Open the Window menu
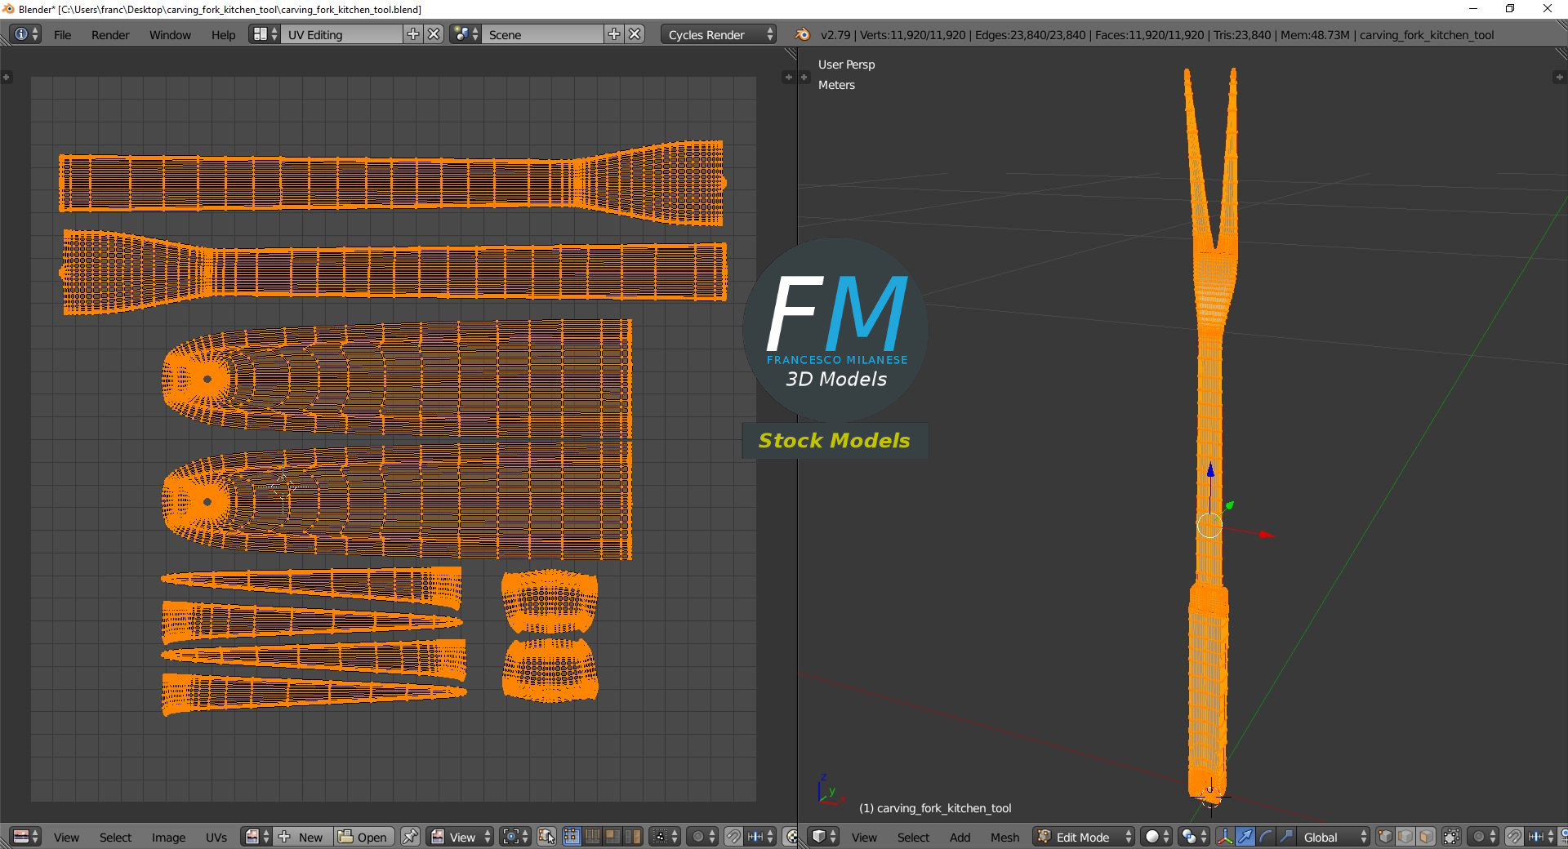 pos(170,35)
